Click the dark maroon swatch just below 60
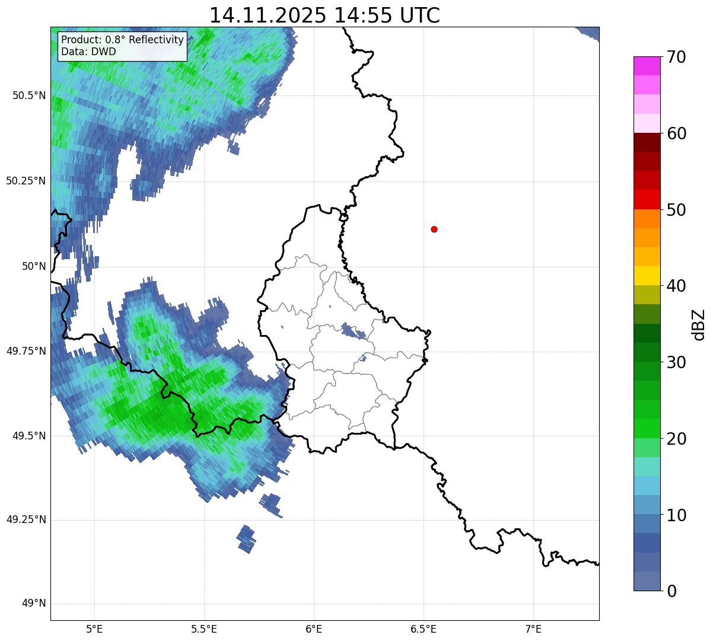This screenshot has width=713, height=641. pos(647,142)
